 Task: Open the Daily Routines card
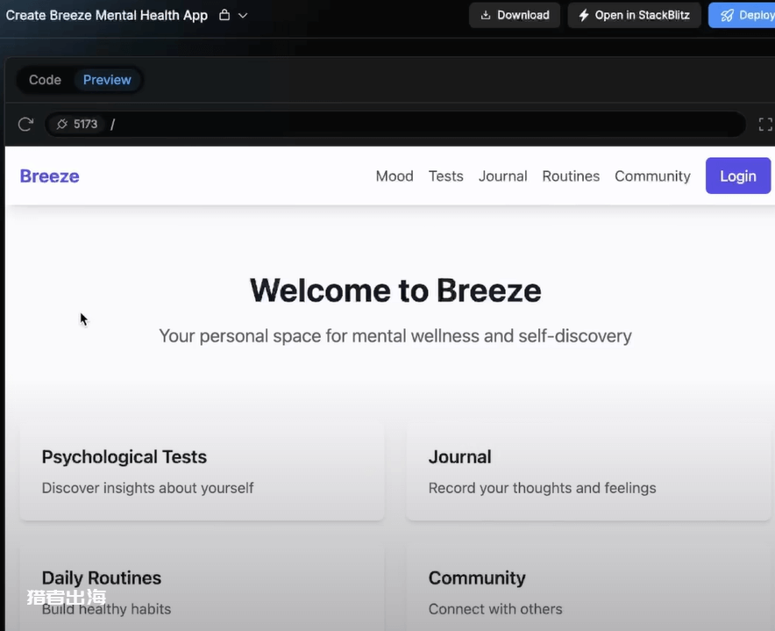[x=202, y=587]
